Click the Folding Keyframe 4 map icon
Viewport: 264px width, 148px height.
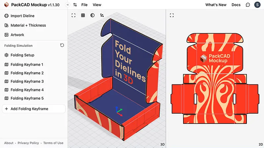(x=6, y=90)
